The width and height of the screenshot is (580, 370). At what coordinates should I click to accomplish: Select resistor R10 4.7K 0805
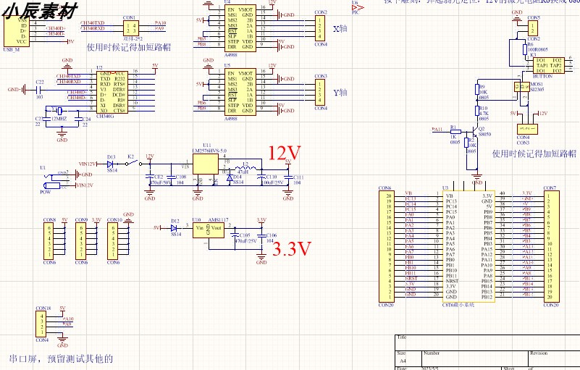click(477, 111)
